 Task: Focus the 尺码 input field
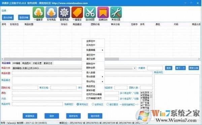coord(65,99)
